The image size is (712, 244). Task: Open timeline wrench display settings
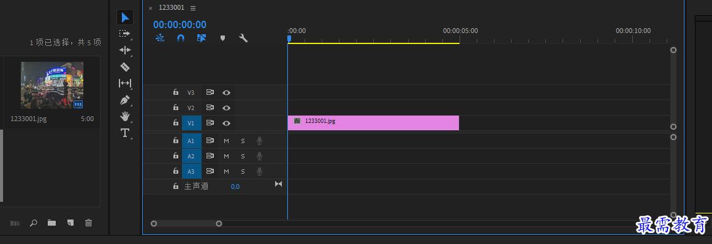[243, 38]
